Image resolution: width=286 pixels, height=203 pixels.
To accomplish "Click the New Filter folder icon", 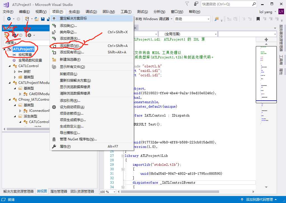I will 54,59.
